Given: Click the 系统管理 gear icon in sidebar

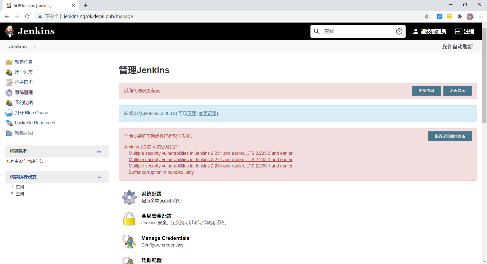Looking at the screenshot, I should [9, 92].
